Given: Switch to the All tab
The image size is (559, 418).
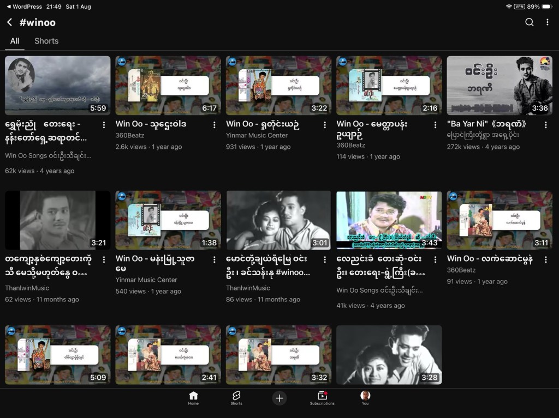Looking at the screenshot, I should point(15,41).
